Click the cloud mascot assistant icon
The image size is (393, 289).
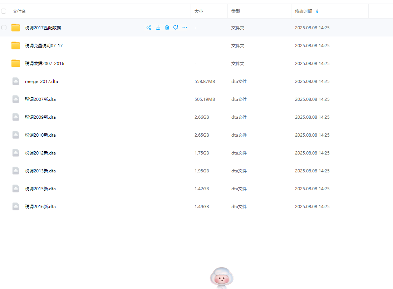[x=222, y=277]
